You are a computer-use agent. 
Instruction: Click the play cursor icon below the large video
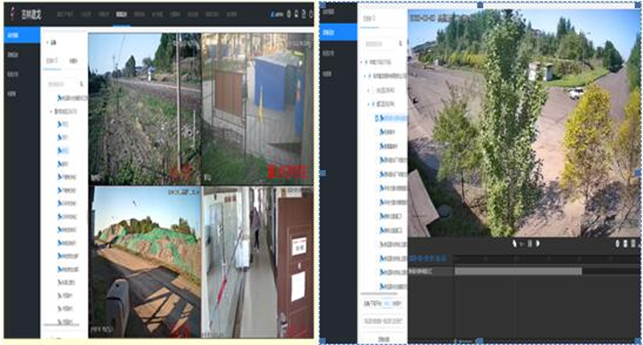click(x=514, y=242)
